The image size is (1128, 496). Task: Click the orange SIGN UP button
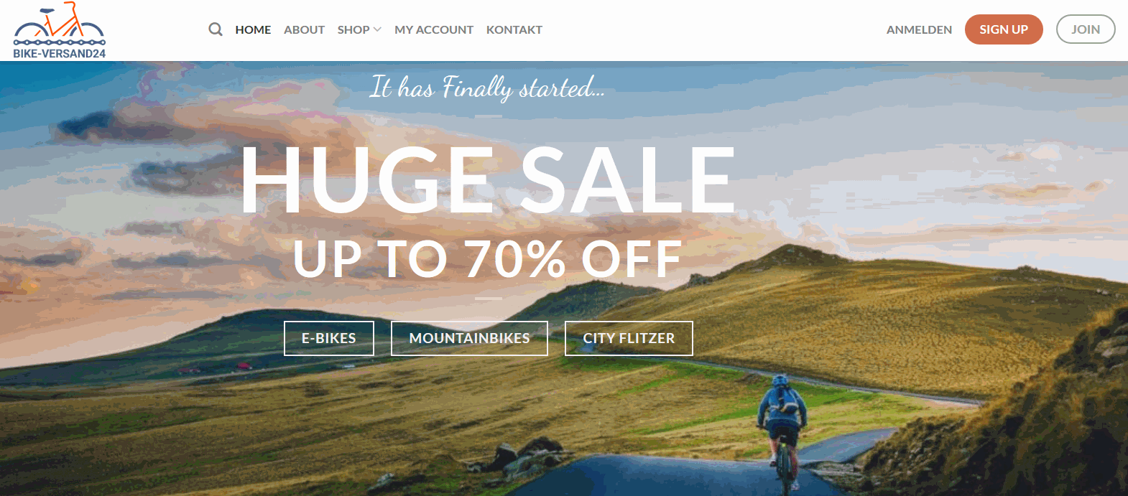pyautogui.click(x=1004, y=29)
